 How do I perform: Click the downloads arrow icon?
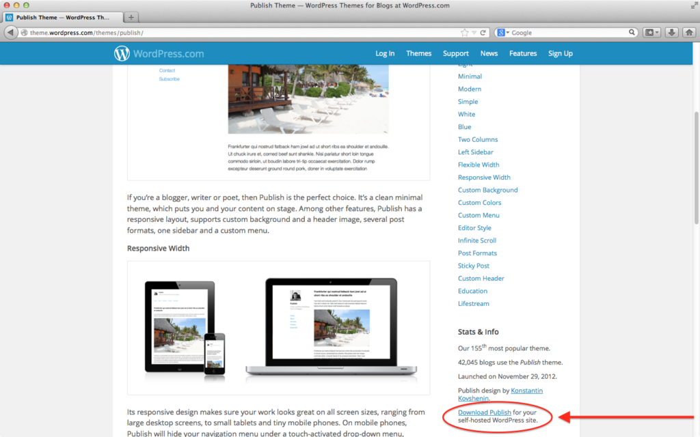pyautogui.click(x=671, y=33)
